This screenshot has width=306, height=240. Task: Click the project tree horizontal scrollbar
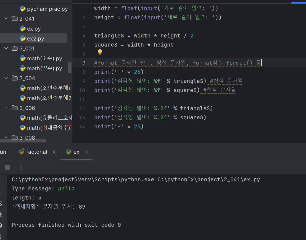click(x=23, y=141)
